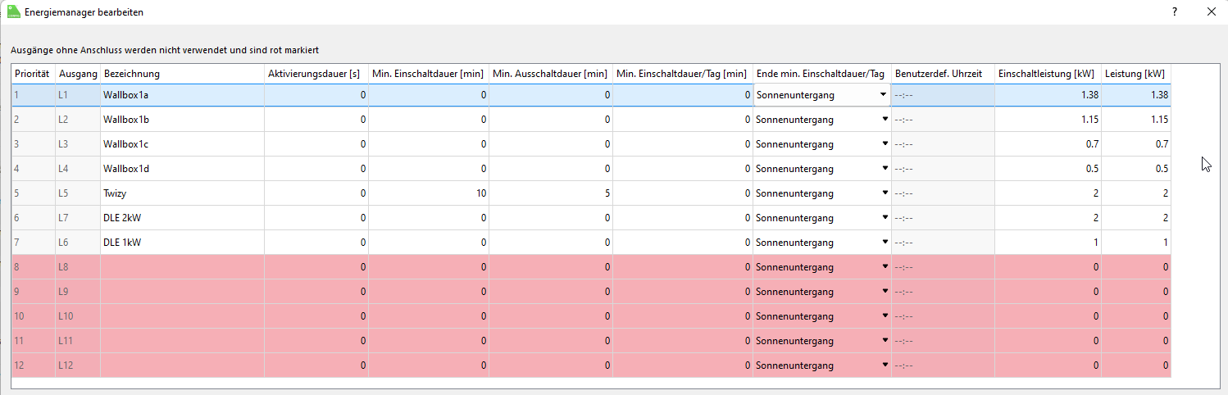Screen dimensions: 1228x395
Task: Open the end-time dropdown in row L12
Action: coord(885,365)
